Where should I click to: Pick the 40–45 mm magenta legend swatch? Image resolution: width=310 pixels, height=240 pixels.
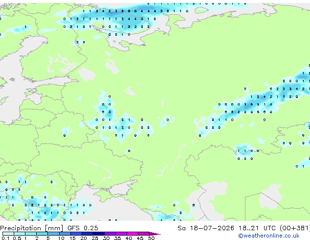pos(133,234)
